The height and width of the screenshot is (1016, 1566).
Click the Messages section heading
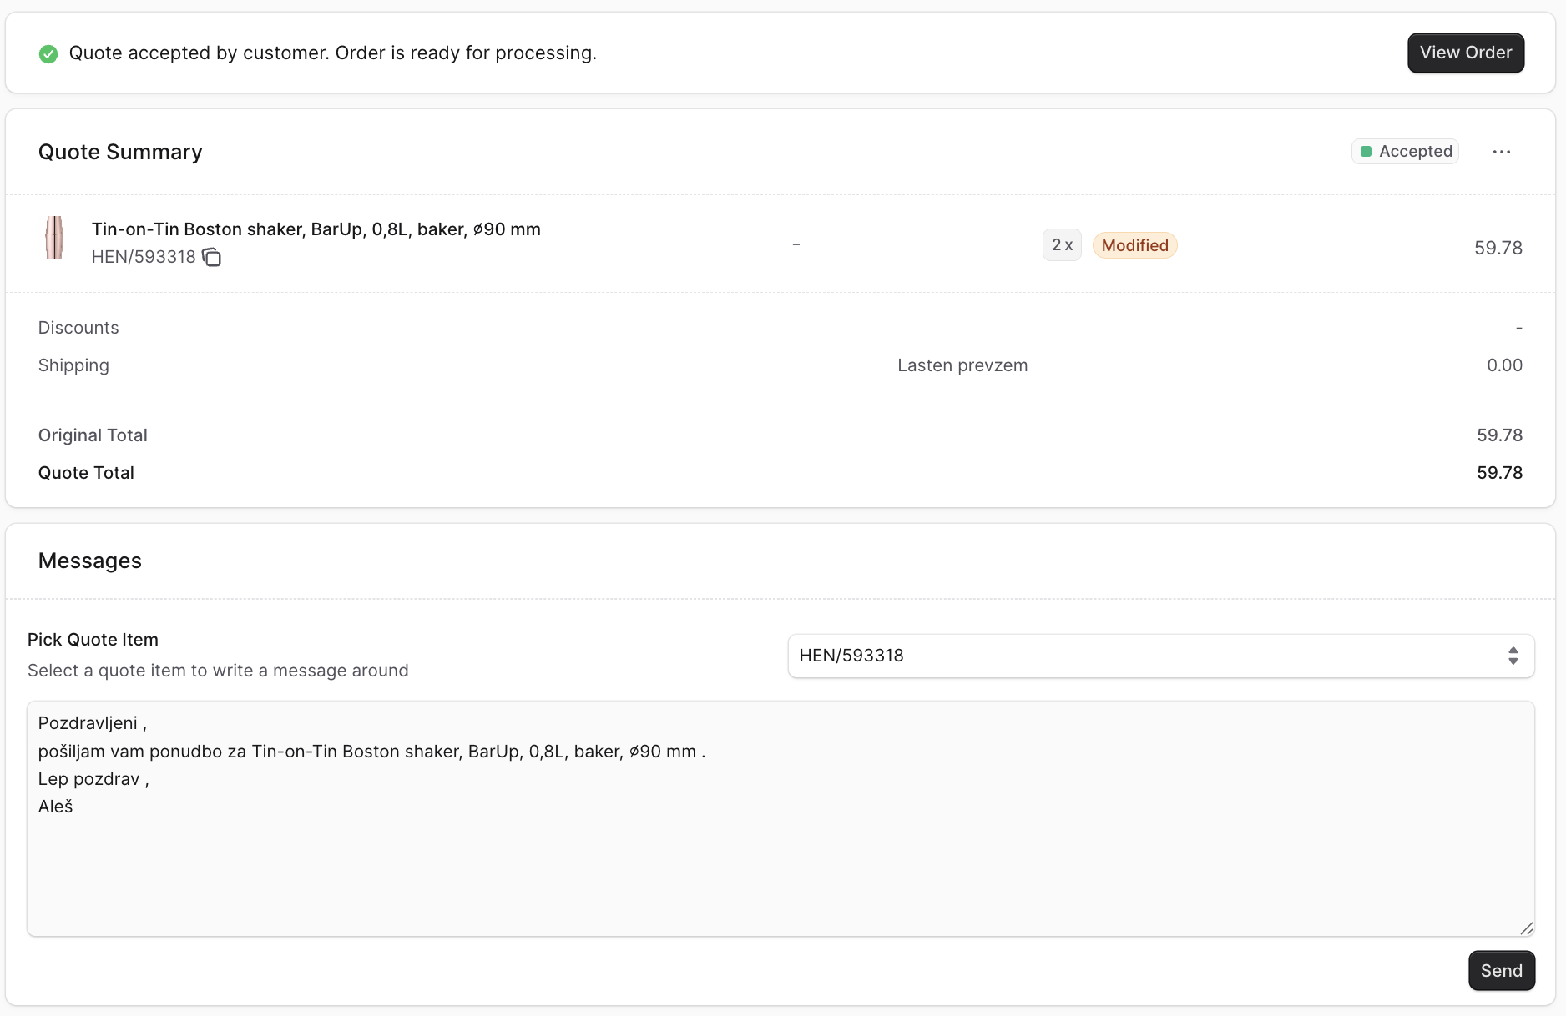pos(90,561)
